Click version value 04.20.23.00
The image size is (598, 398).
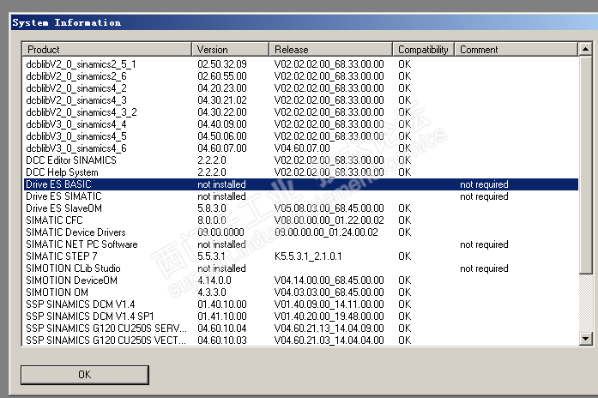[222, 88]
